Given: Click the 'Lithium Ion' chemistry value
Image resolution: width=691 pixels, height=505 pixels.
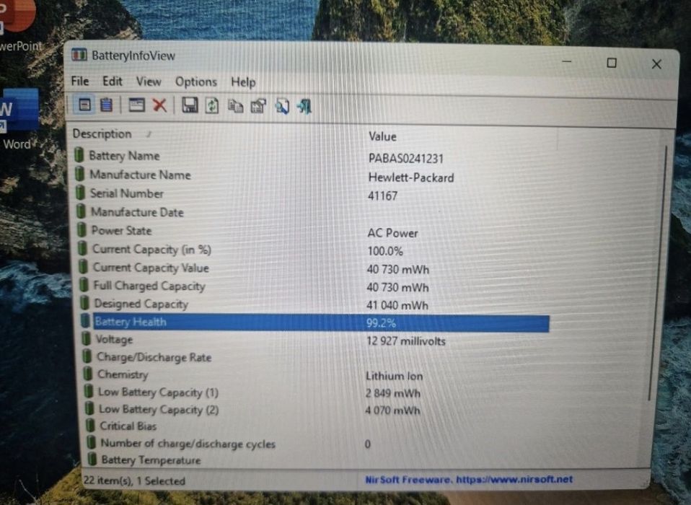Looking at the screenshot, I should tap(394, 376).
